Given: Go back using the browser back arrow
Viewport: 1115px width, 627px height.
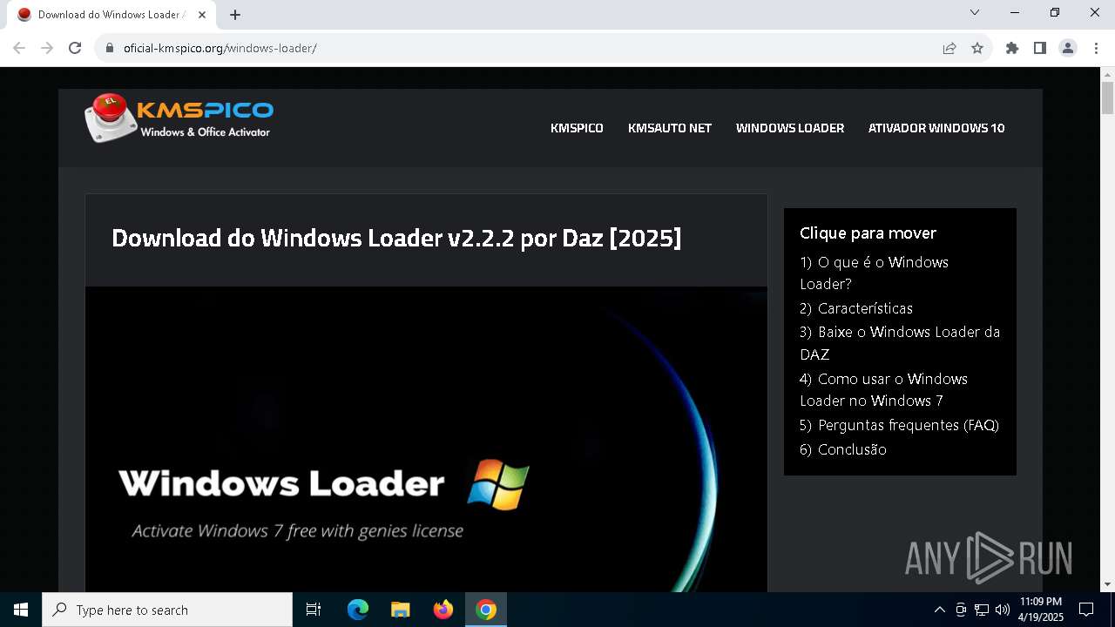Looking at the screenshot, I should coord(19,48).
